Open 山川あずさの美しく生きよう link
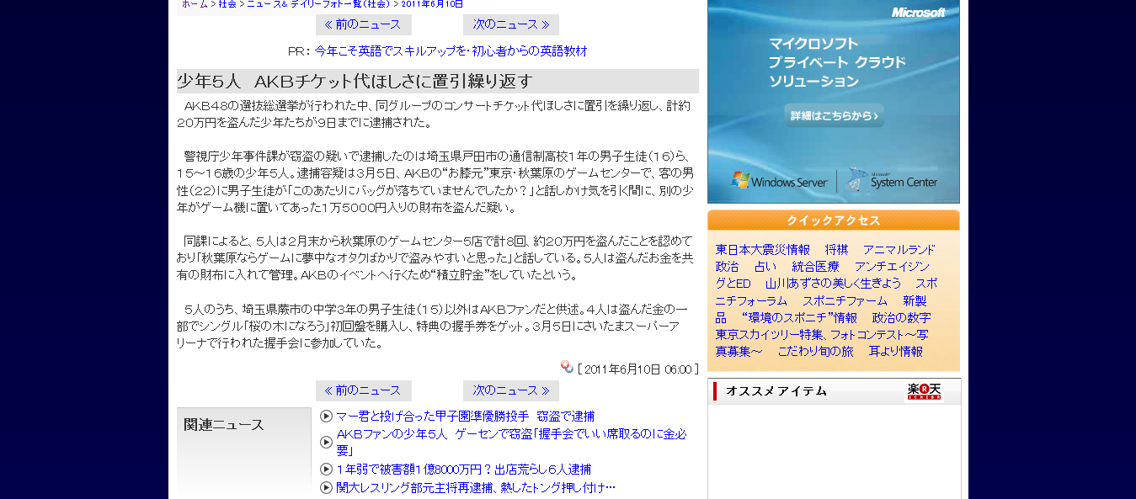1136x499 pixels. [x=833, y=284]
